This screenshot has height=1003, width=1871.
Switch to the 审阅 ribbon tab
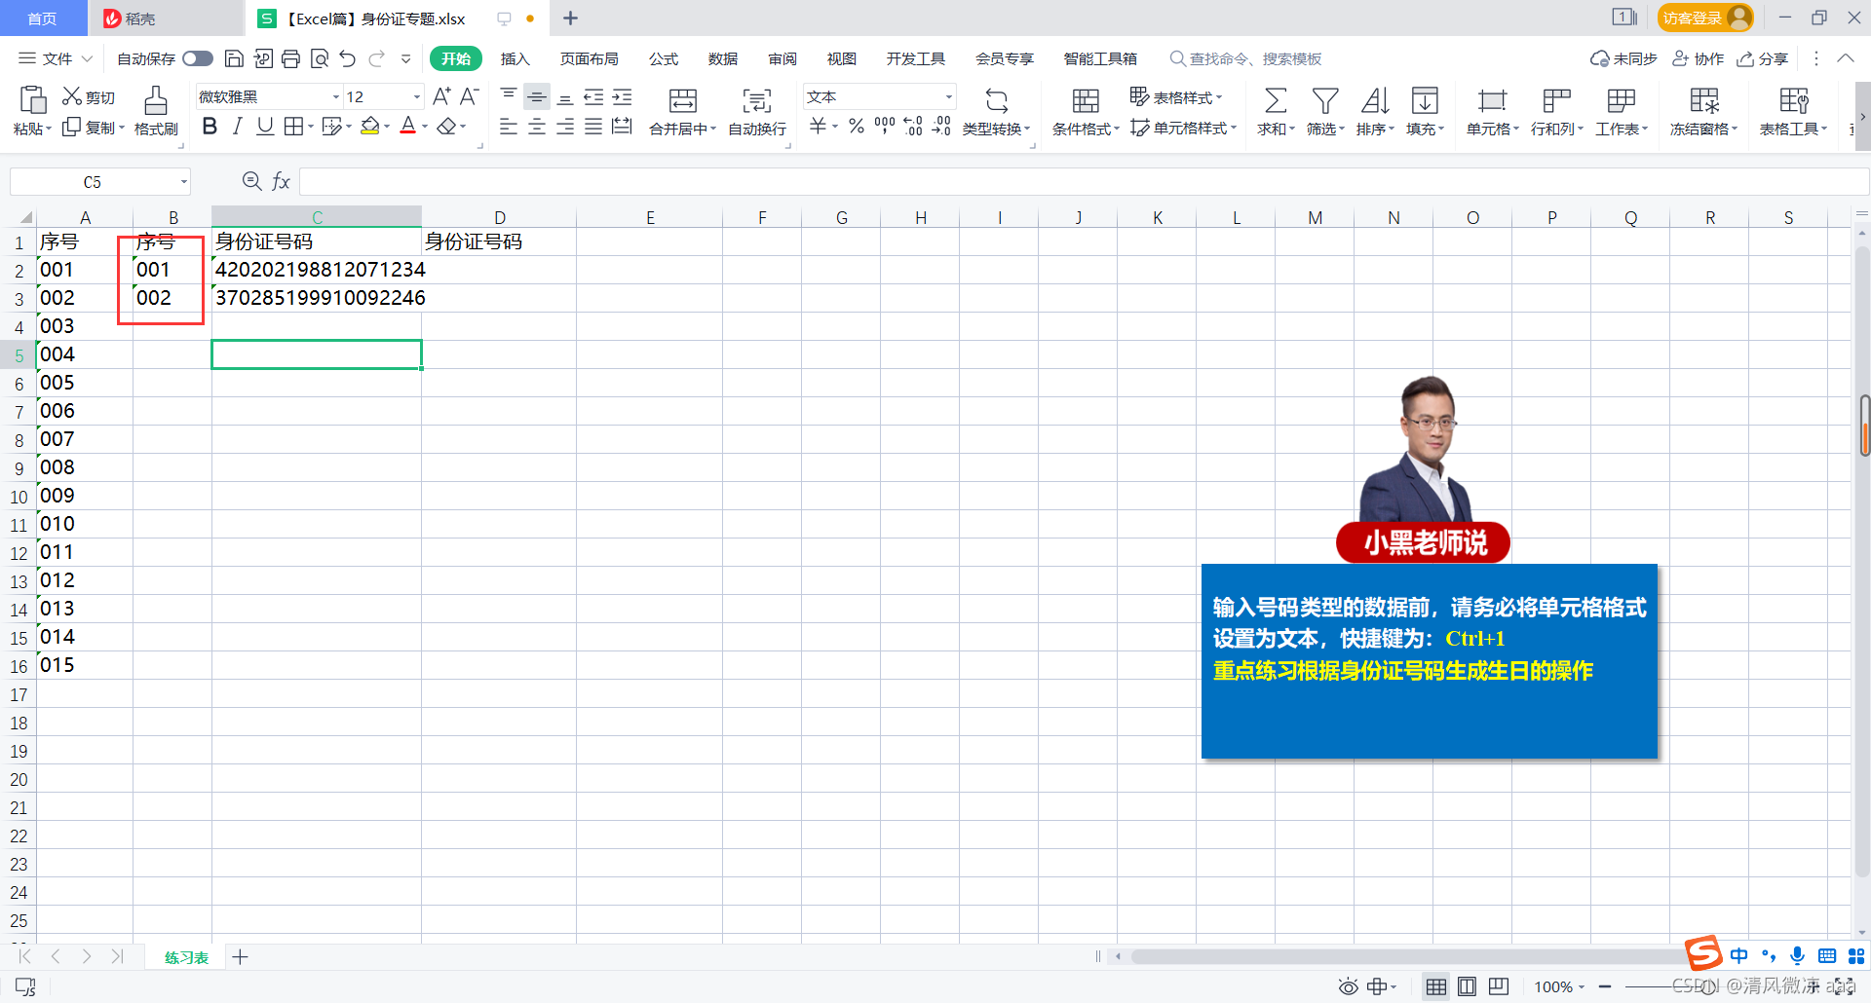tap(783, 58)
